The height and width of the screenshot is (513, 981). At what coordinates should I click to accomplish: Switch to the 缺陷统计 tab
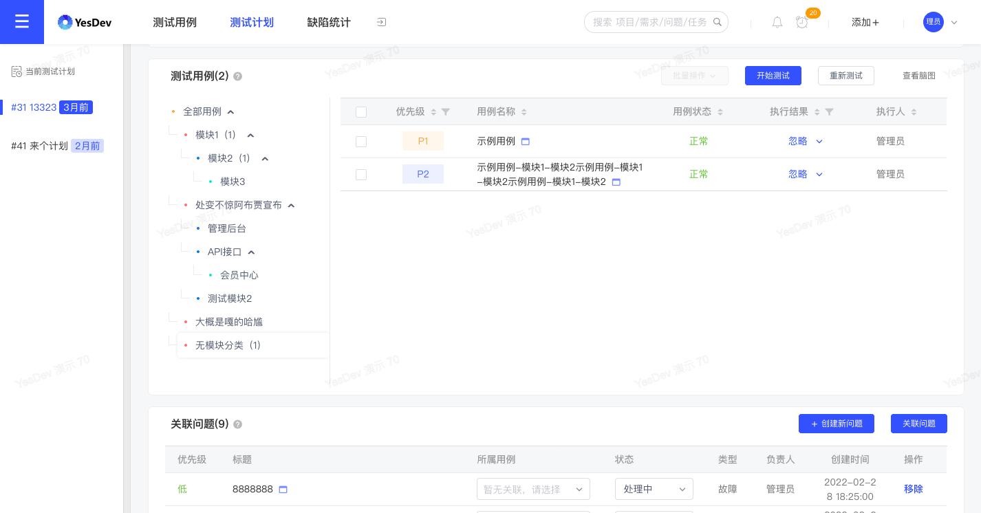click(329, 22)
